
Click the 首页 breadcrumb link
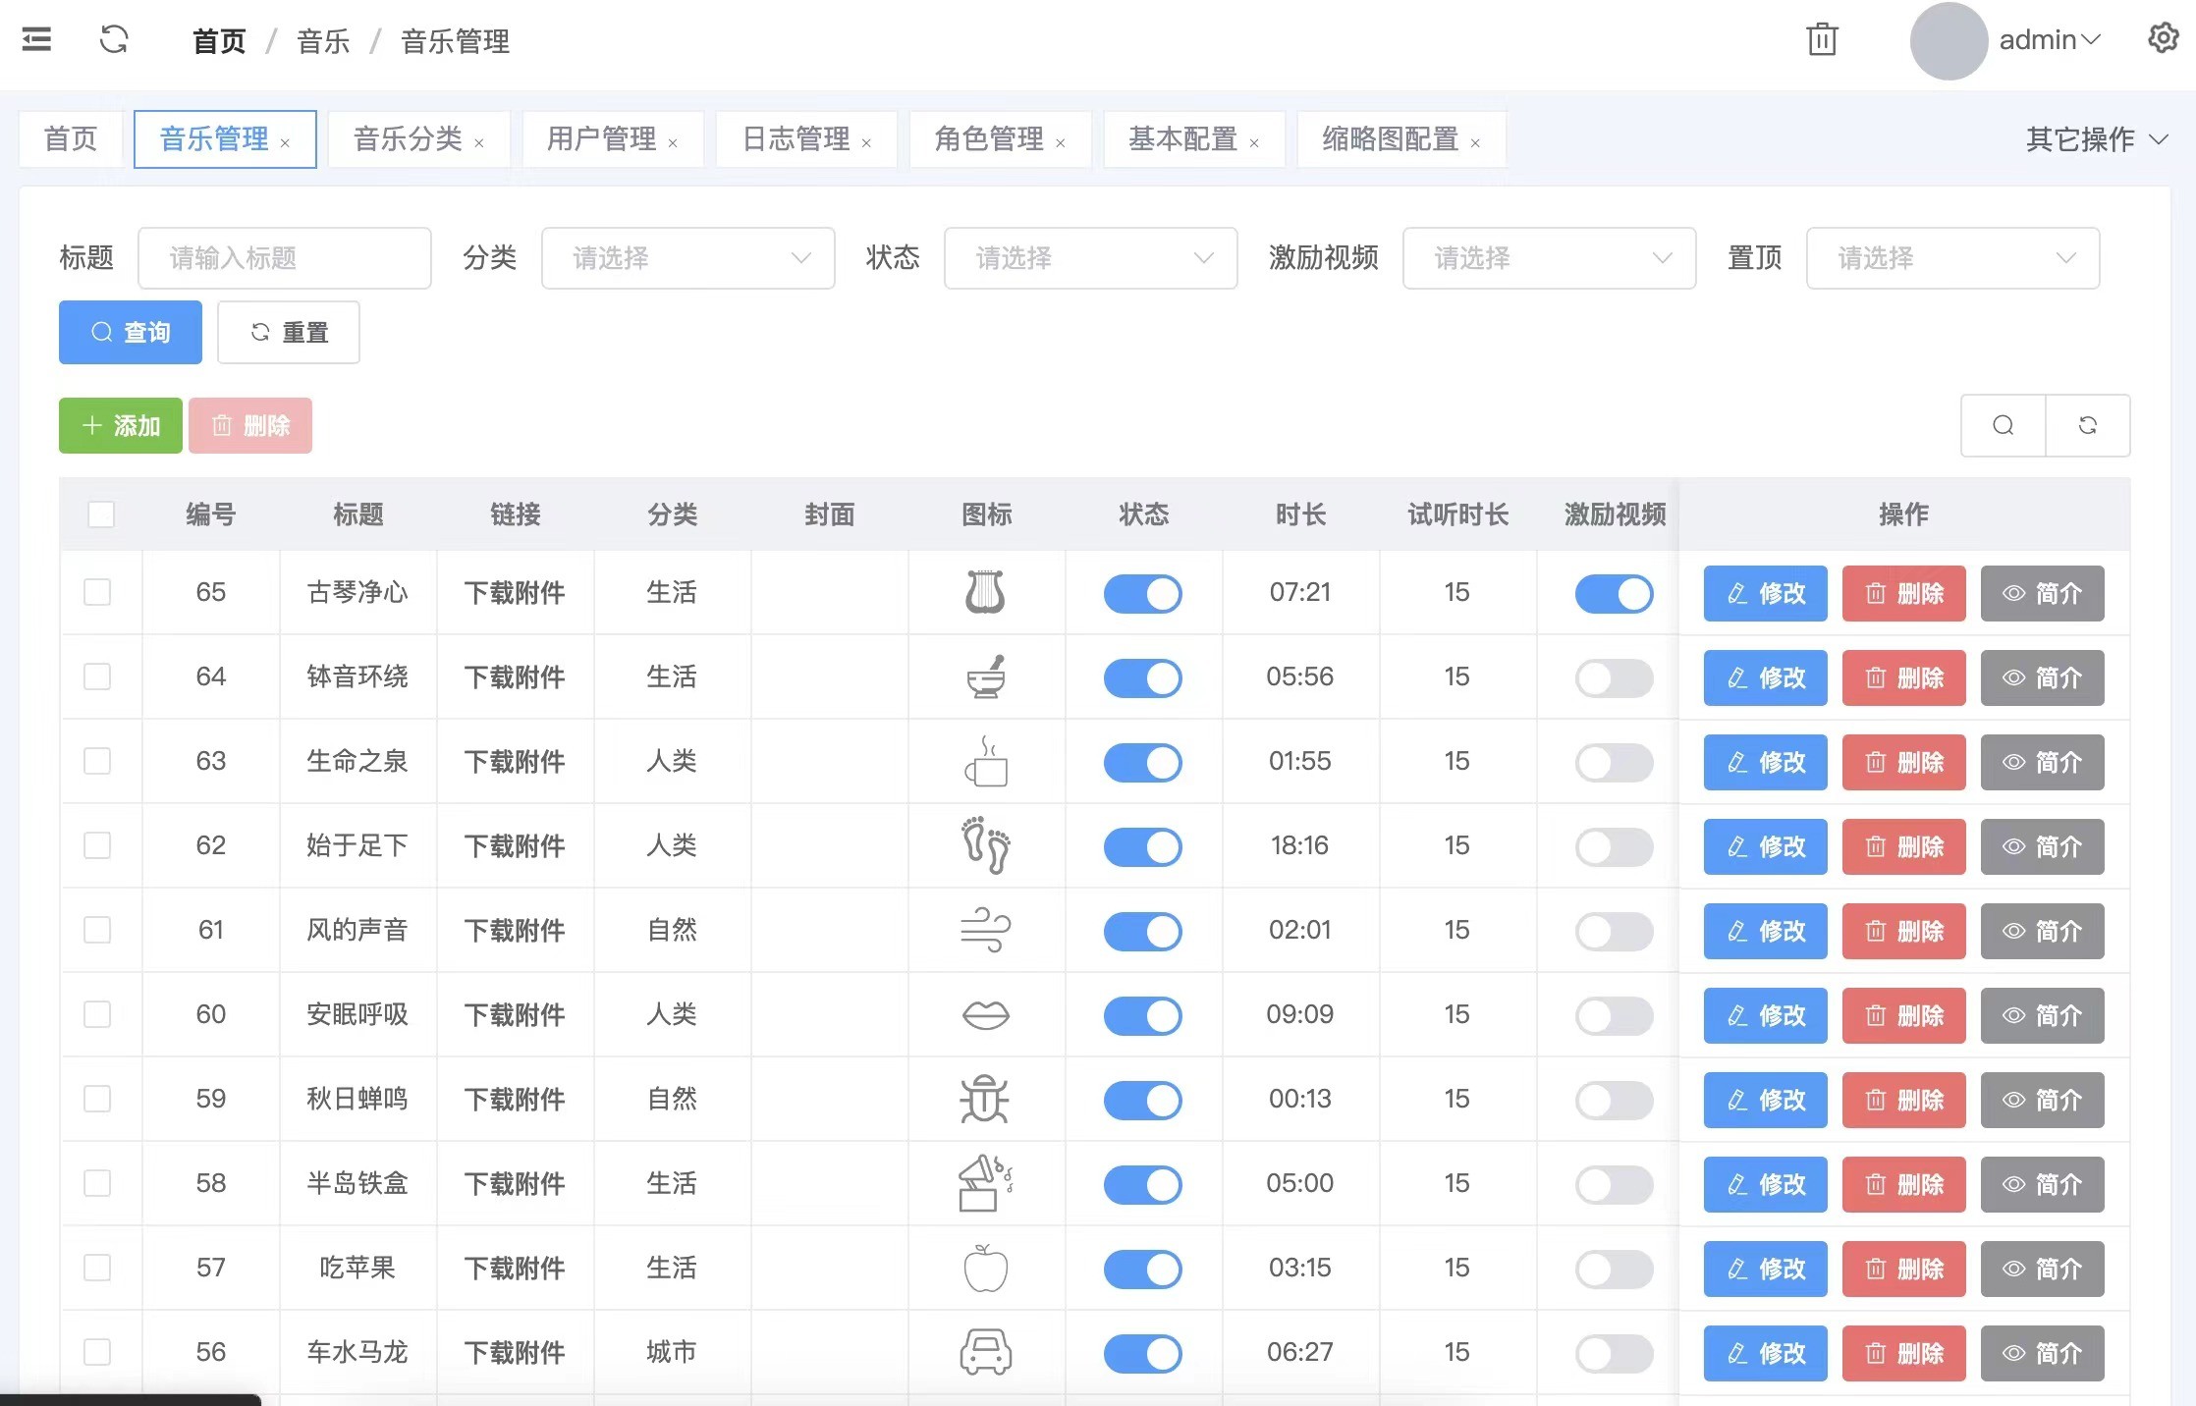pyautogui.click(x=219, y=41)
